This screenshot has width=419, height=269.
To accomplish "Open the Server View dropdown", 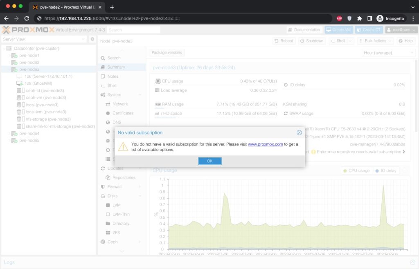I will 44,39.
